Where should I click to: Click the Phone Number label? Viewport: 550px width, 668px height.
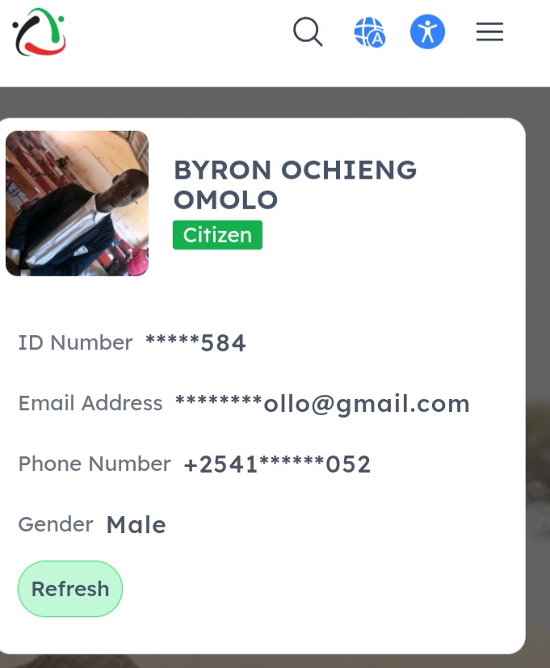pos(94,464)
